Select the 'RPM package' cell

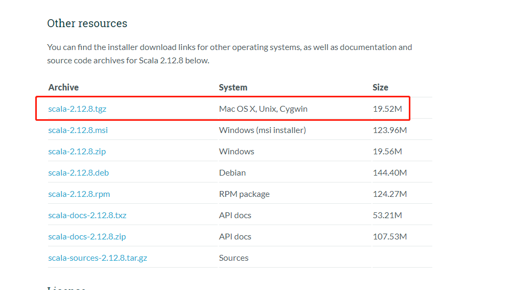click(x=244, y=194)
